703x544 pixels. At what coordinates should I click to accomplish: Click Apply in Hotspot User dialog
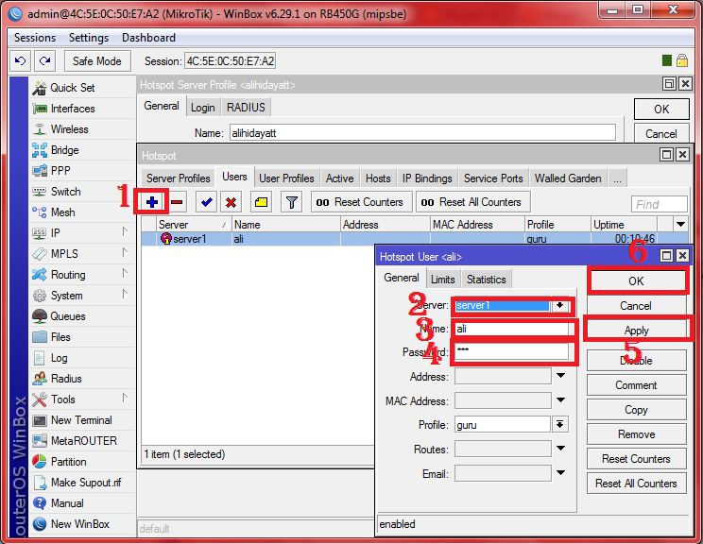pos(637,331)
